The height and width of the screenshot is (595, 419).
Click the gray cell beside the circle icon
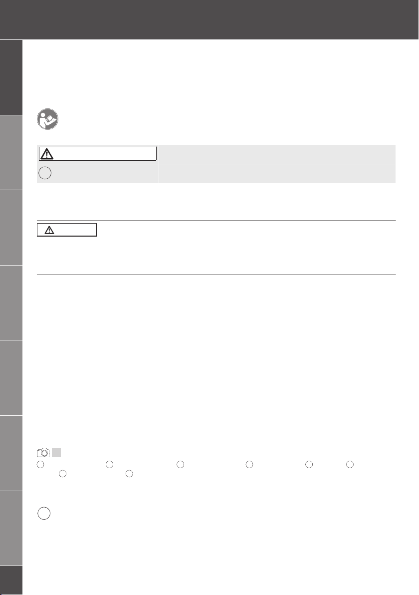click(277, 174)
